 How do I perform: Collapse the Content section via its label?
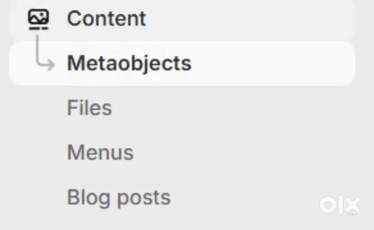[107, 18]
